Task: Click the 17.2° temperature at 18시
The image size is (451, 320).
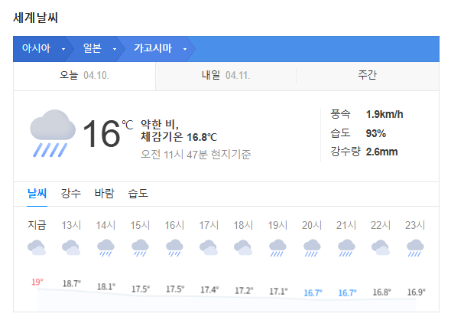Action: pyautogui.click(x=244, y=291)
